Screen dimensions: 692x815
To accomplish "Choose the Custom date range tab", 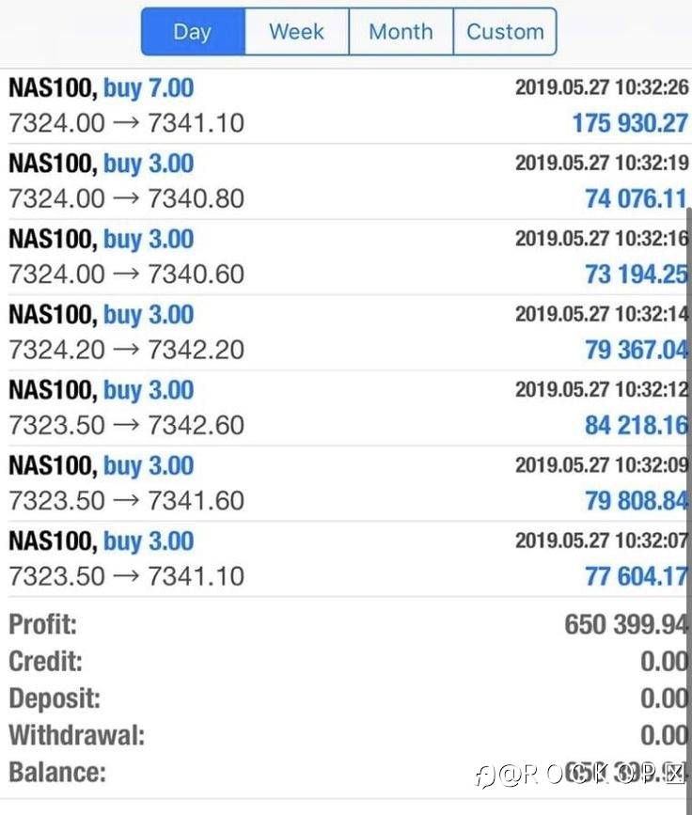I will (x=505, y=32).
